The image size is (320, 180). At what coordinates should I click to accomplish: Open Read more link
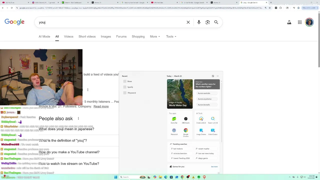(x=101, y=106)
